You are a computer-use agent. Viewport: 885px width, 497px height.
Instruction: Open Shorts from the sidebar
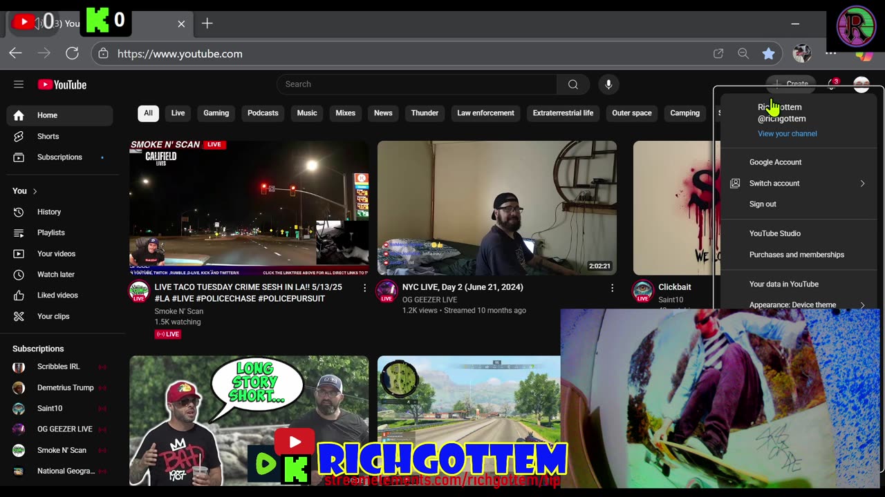coord(59,136)
